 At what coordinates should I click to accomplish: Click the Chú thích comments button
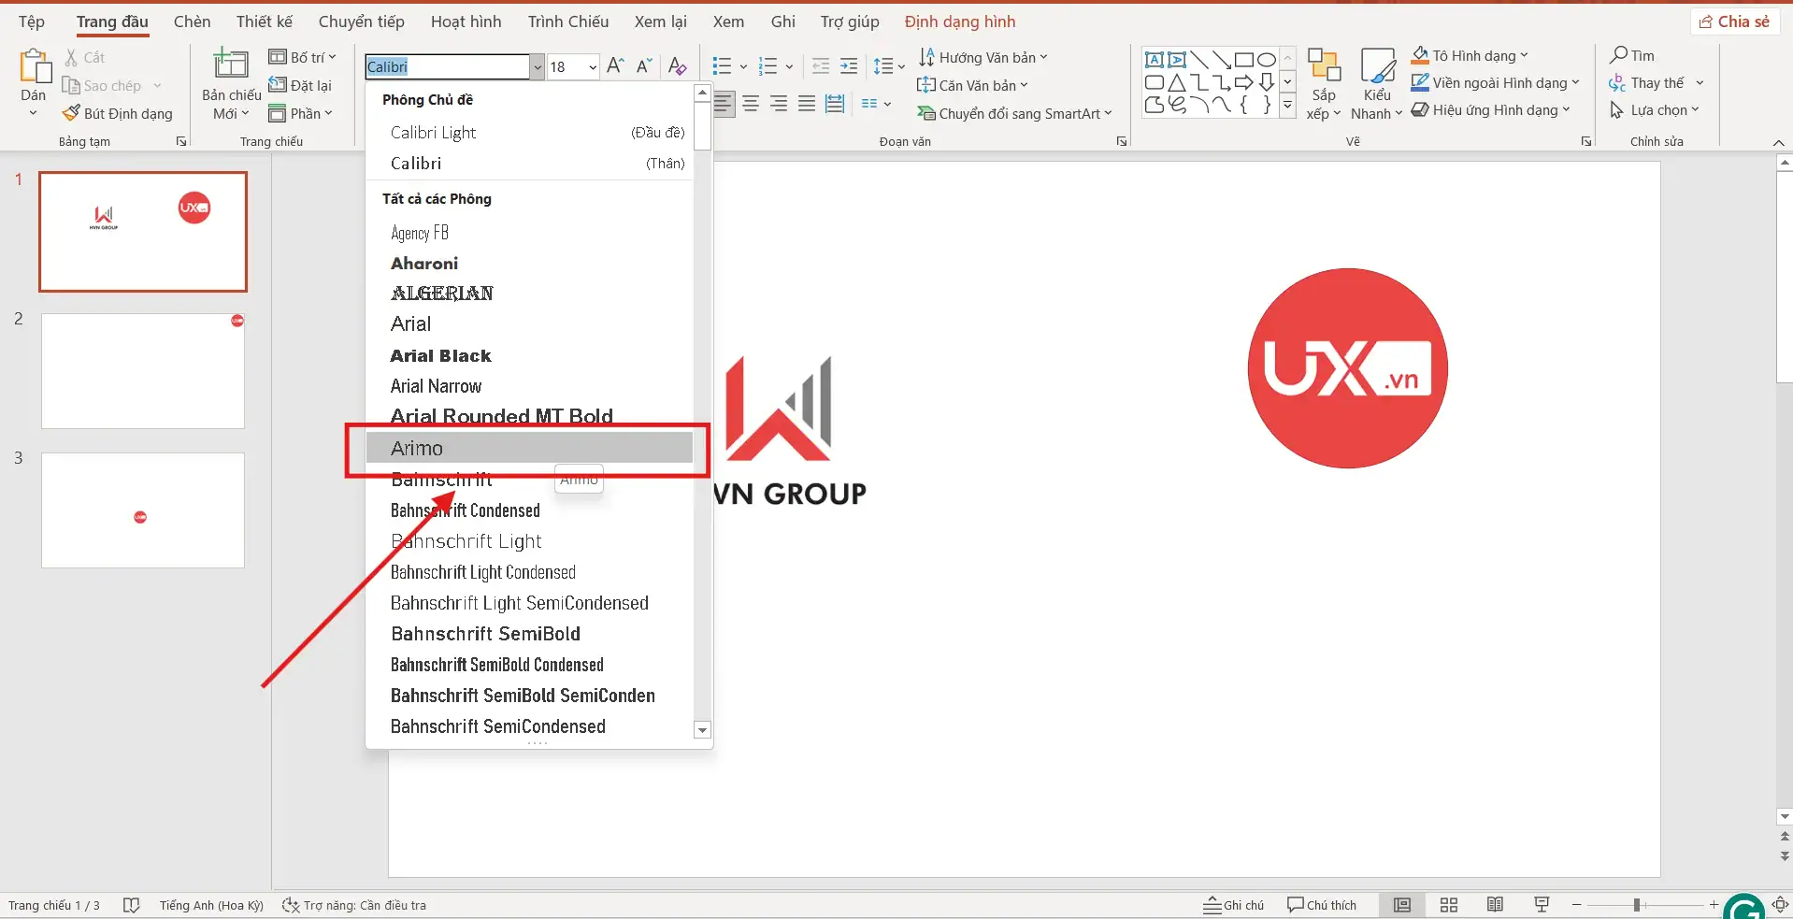click(x=1322, y=905)
